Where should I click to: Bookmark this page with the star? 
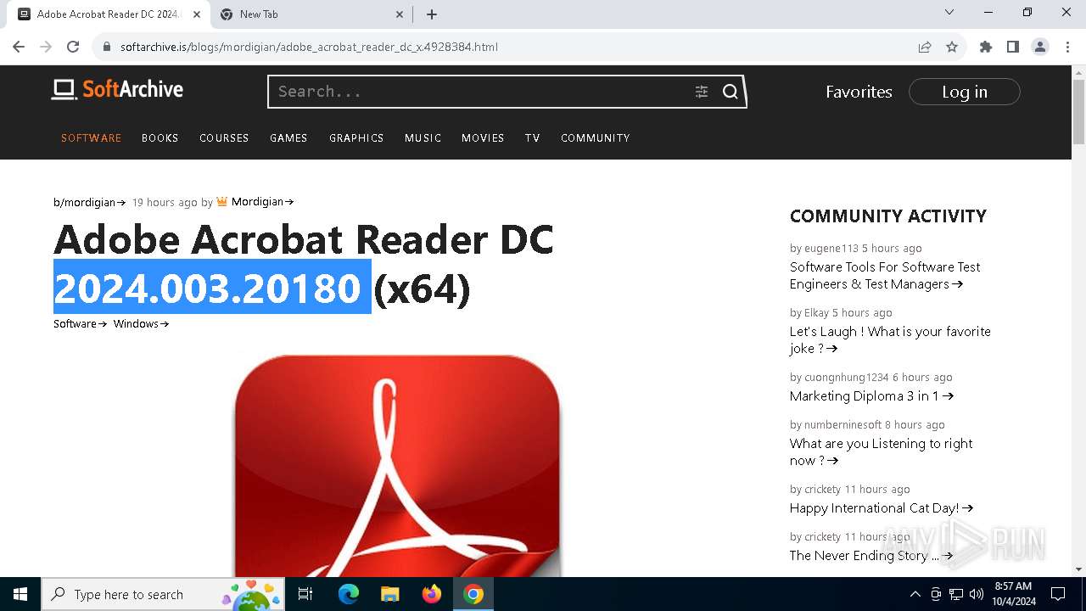pos(952,47)
